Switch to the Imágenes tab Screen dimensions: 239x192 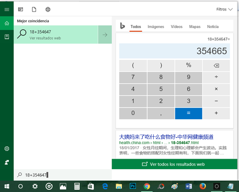156,27
